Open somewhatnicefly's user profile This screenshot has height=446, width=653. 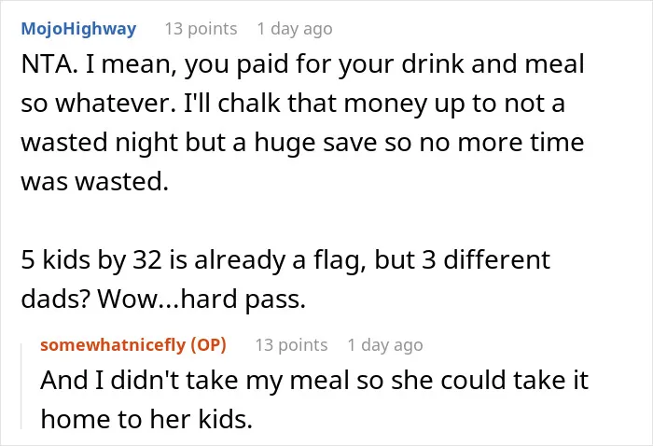click(113, 345)
